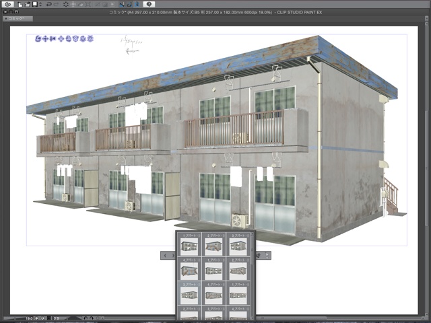The width and height of the screenshot is (431, 323).
Task: Undo the last action
Action: coord(49,4)
